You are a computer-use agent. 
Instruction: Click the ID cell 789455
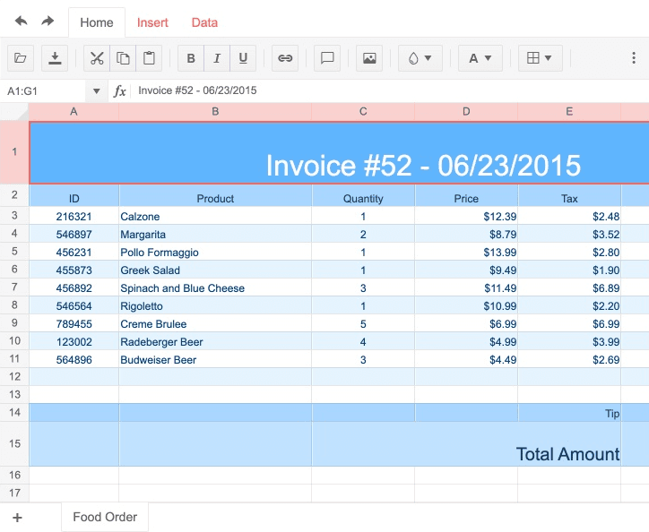(x=74, y=323)
